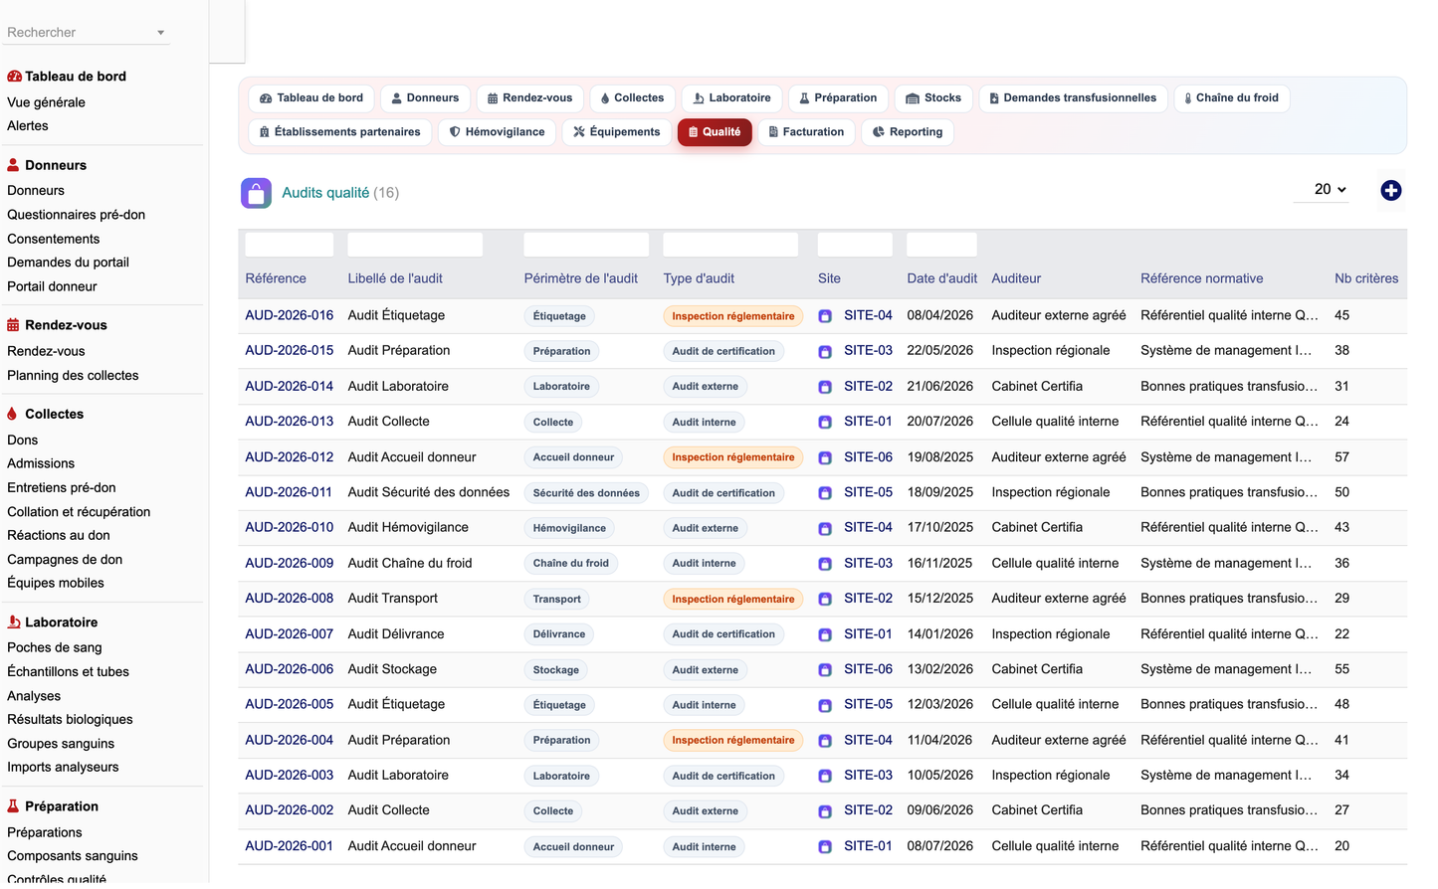Click the site icon in AUD-2026-004 row
Viewport: 1438px width, 889px height.
point(825,741)
